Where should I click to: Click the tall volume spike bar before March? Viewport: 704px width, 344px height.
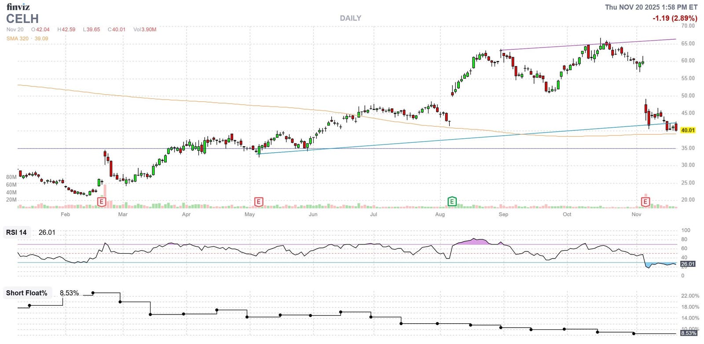click(x=105, y=196)
